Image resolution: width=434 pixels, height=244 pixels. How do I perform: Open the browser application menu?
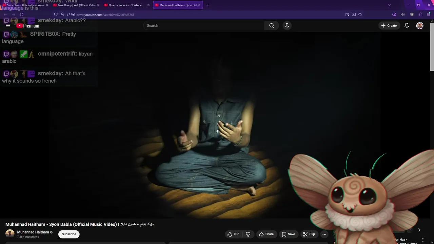429,15
